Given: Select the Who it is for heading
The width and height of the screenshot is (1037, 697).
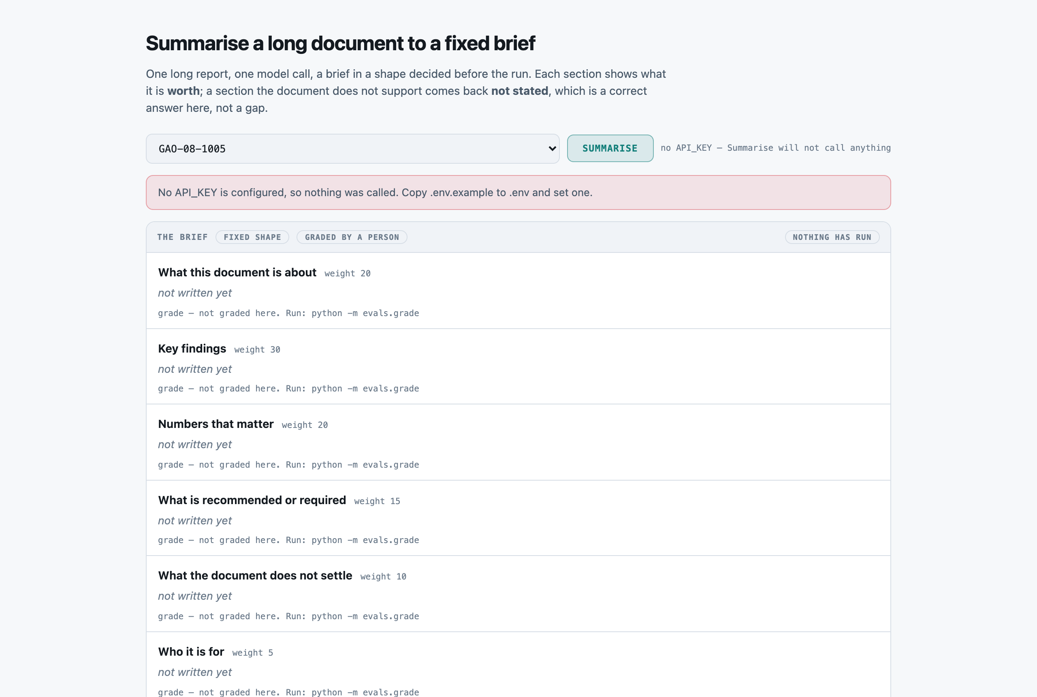Looking at the screenshot, I should [191, 652].
